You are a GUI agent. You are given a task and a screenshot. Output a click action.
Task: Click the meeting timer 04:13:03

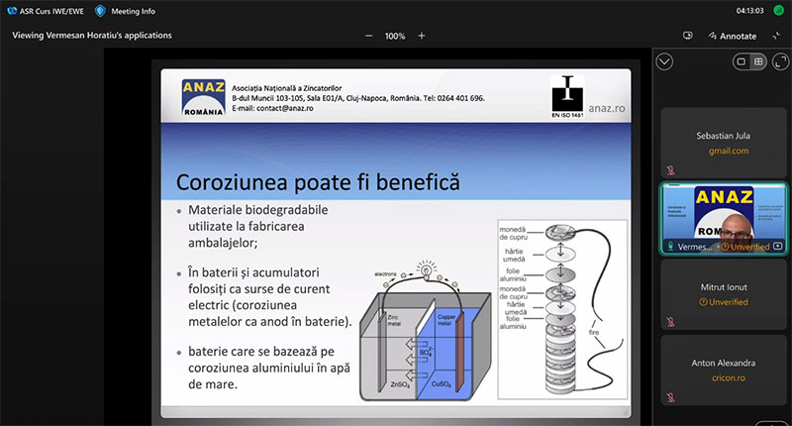[x=750, y=11]
